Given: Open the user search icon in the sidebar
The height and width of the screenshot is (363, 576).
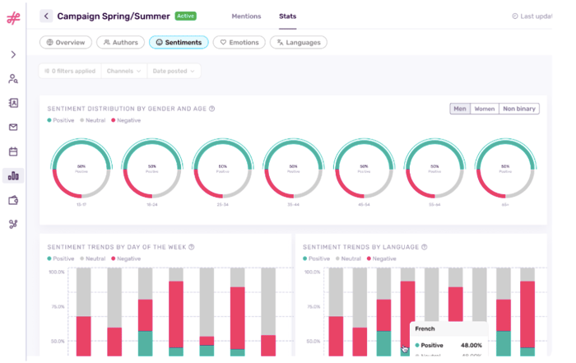Looking at the screenshot, I should pos(13,80).
